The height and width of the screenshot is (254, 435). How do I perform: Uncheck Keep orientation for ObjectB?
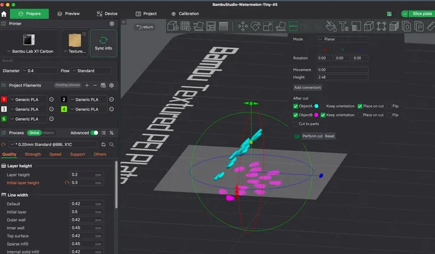323,115
